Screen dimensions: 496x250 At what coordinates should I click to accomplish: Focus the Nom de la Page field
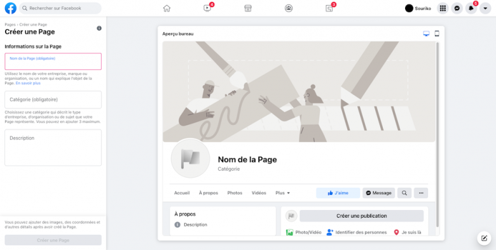53,62
